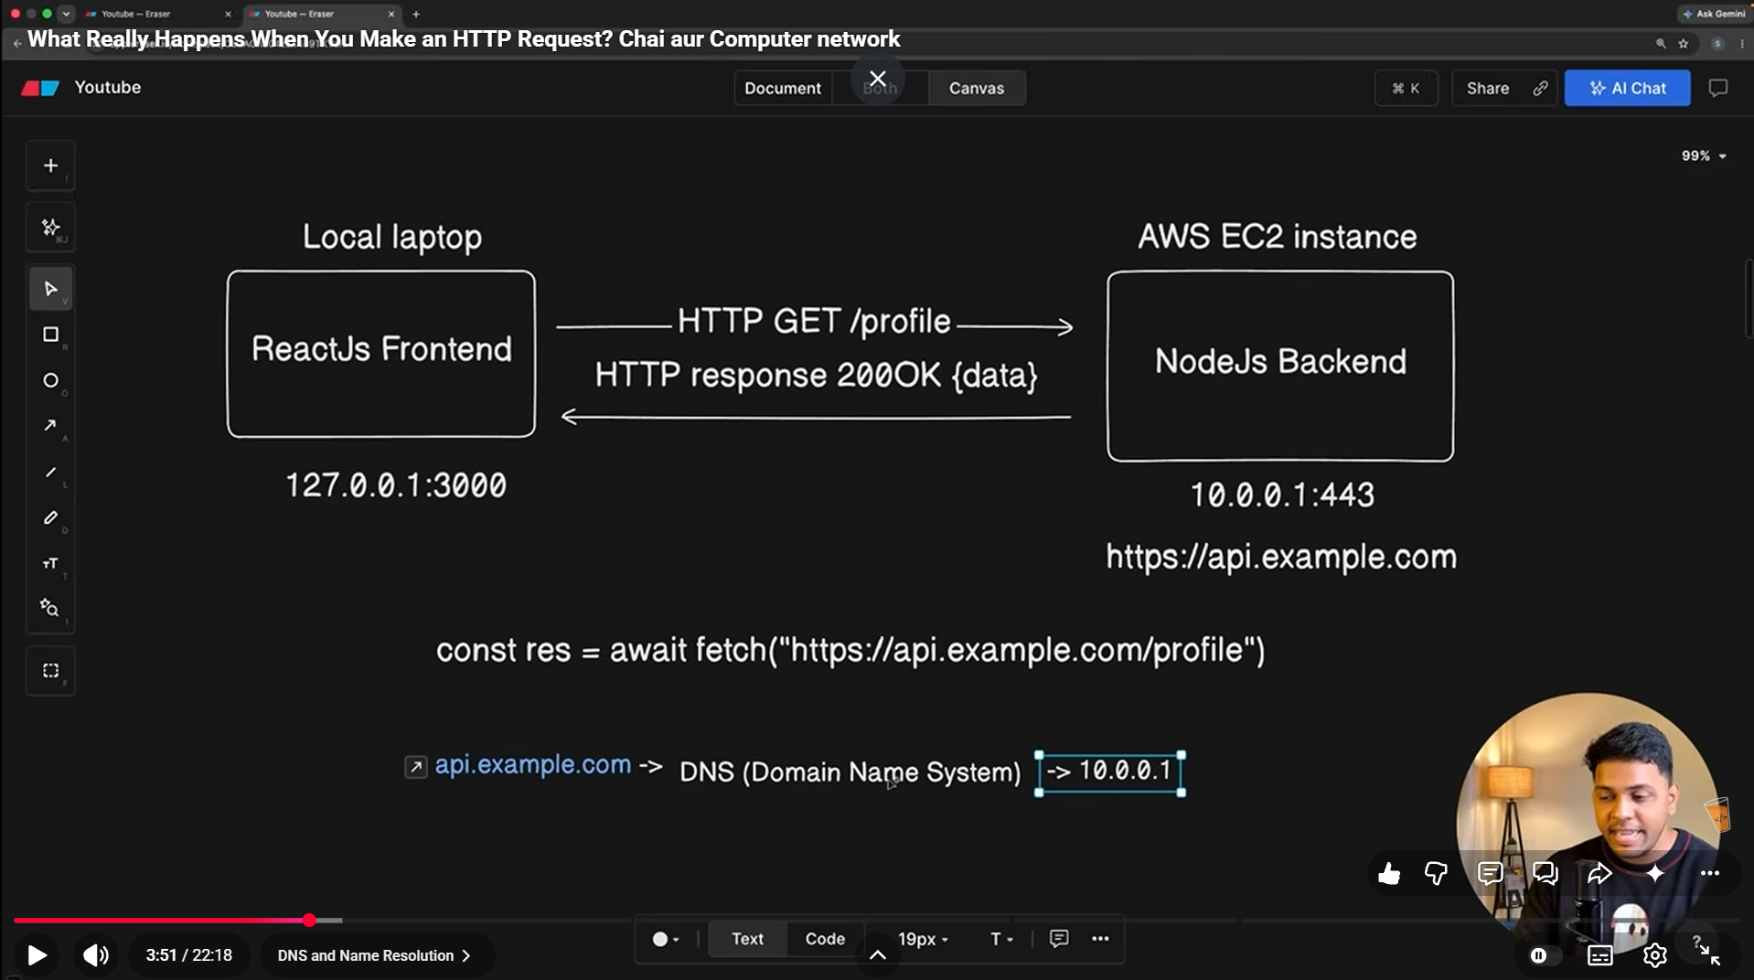Activate the frame selection tool

50,671
